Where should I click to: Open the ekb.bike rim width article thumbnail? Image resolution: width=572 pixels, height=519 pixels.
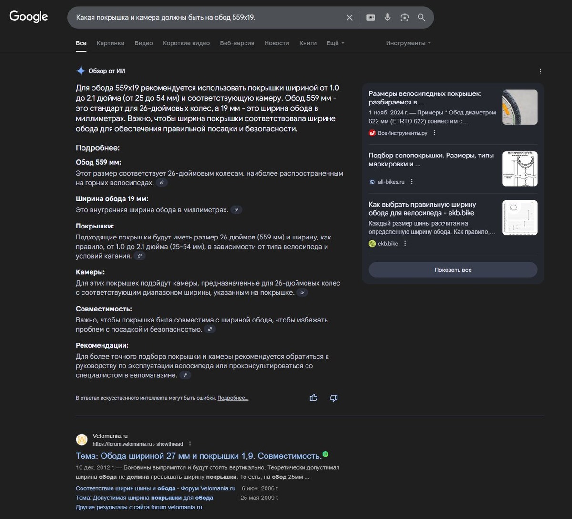520,218
